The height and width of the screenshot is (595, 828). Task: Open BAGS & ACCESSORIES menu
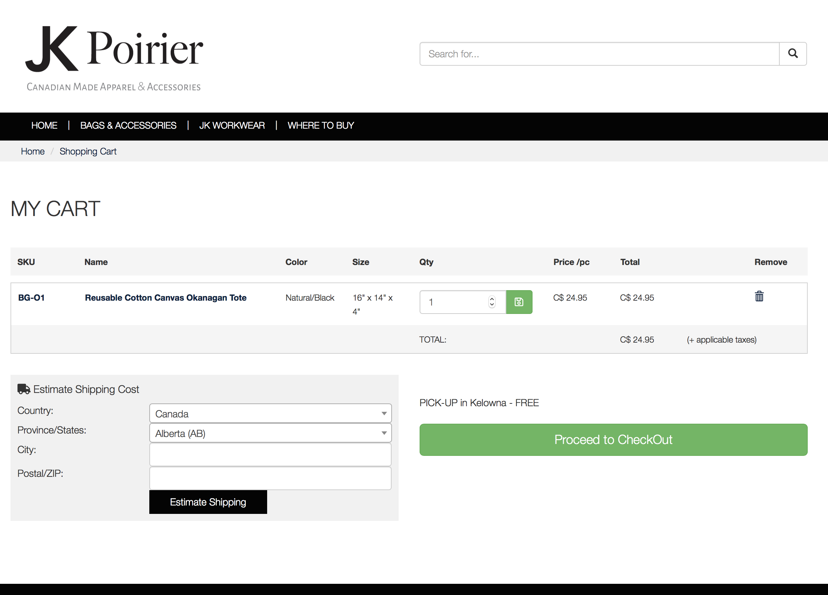128,125
